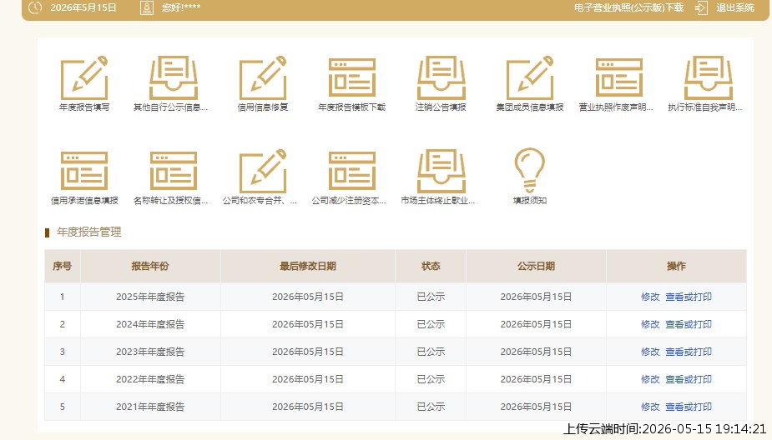Click the 最后修改日期 column header
Screen dimensions: 772x440
308,266
